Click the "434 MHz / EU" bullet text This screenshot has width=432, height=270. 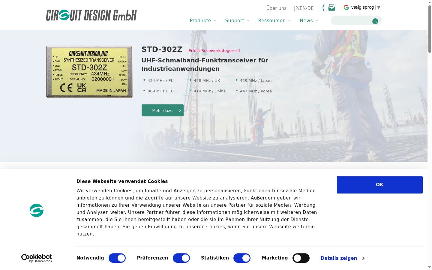tap(160, 80)
